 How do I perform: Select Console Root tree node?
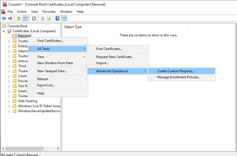click(x=17, y=26)
